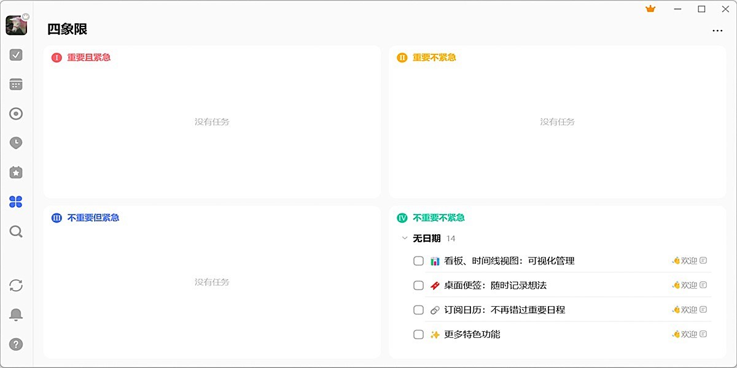737x368 pixels.
Task: Check off the 看板、时间线视图 task
Action: [x=418, y=261]
